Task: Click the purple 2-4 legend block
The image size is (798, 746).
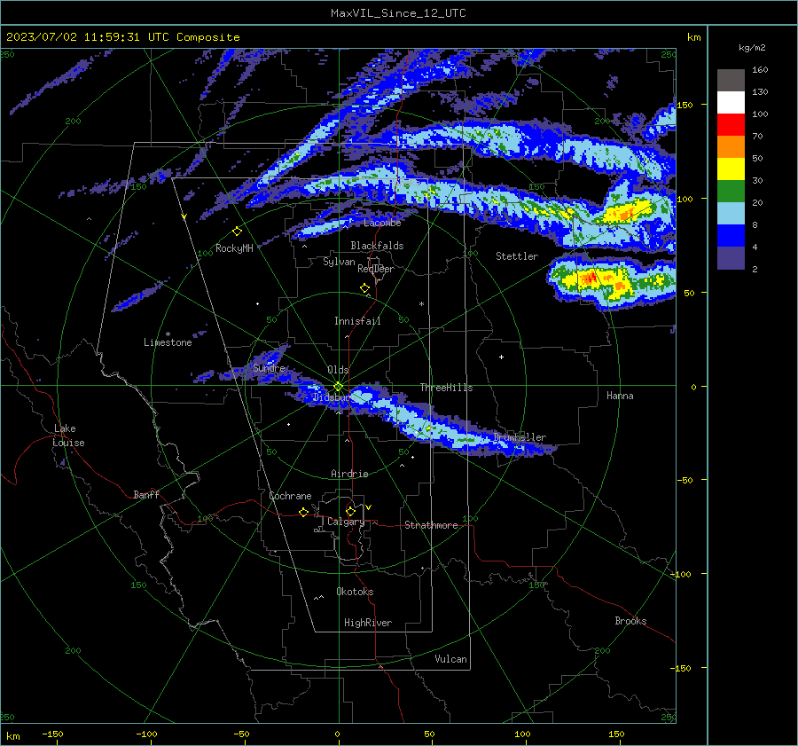Action: [731, 257]
